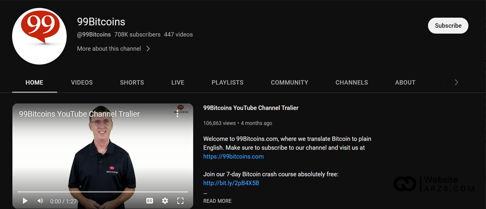486x209 pixels.
Task: Toggle closed captions on the video
Action: coord(149,201)
